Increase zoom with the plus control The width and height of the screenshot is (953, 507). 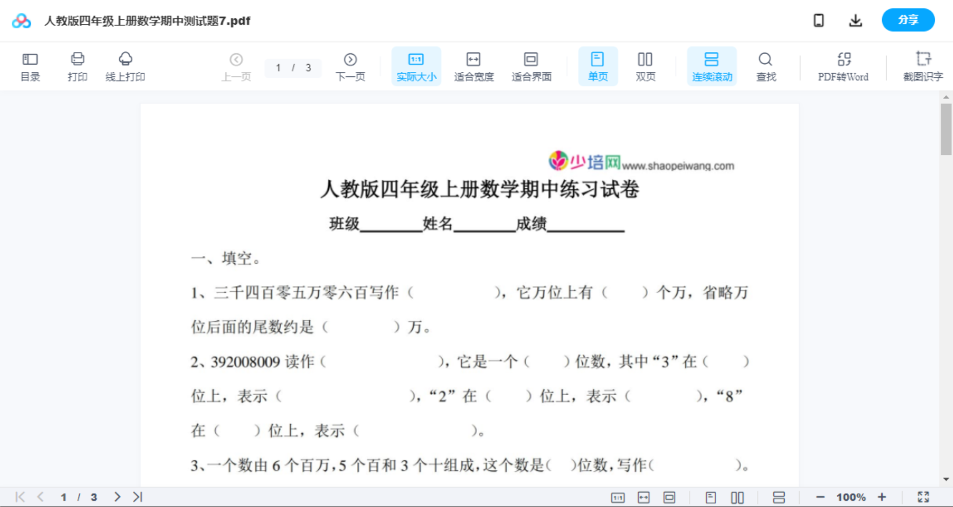(882, 496)
